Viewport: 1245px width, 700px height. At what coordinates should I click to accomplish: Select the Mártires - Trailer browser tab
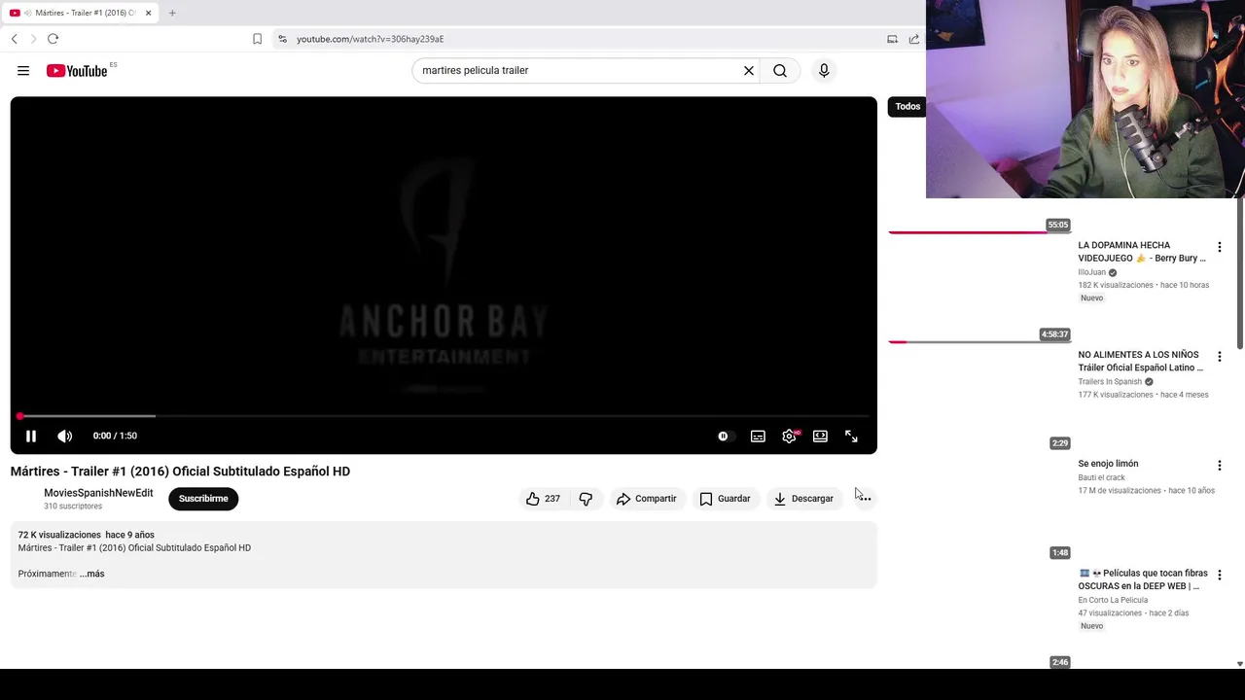click(x=80, y=13)
